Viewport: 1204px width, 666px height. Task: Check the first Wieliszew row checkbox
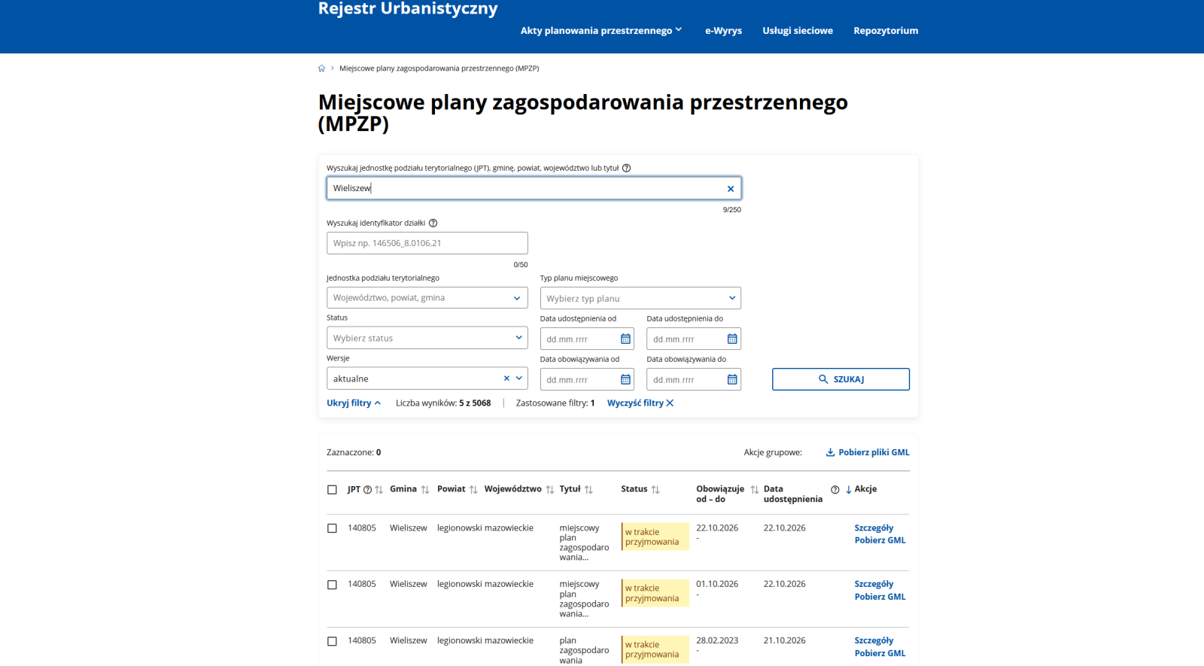coord(332,528)
